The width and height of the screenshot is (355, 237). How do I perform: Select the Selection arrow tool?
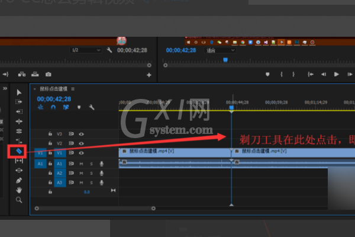click(19, 92)
